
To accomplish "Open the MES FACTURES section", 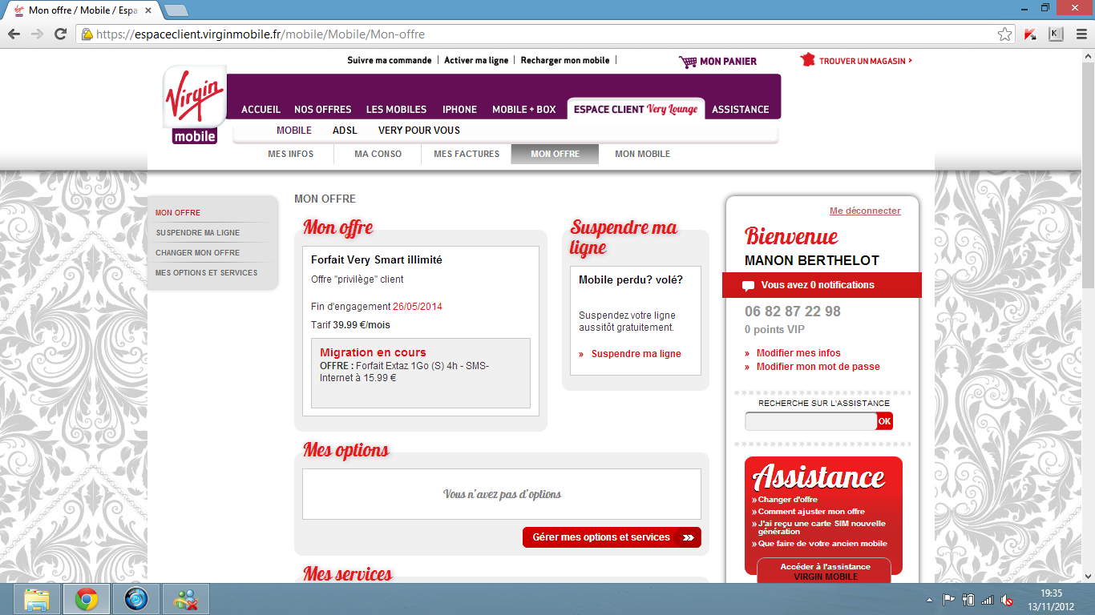I will (467, 154).
